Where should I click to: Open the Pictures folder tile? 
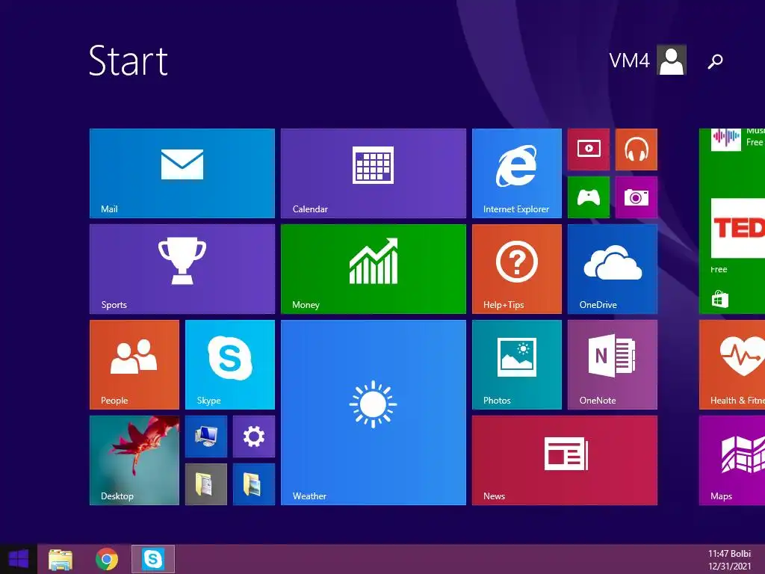click(254, 484)
